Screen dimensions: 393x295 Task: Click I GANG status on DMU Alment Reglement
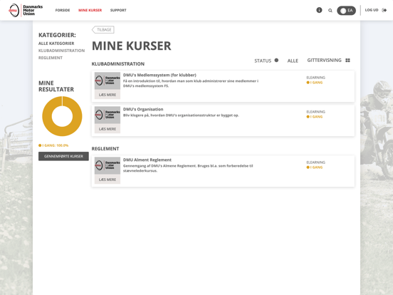tap(315, 167)
